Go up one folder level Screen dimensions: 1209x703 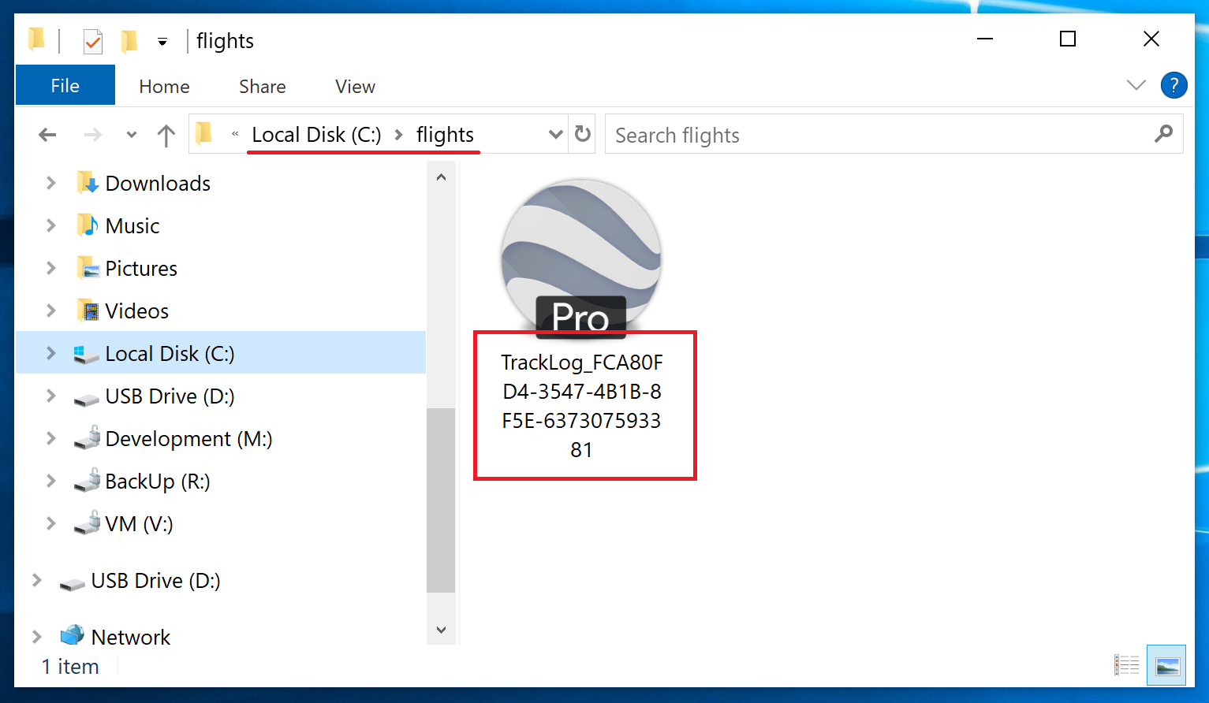(x=166, y=135)
